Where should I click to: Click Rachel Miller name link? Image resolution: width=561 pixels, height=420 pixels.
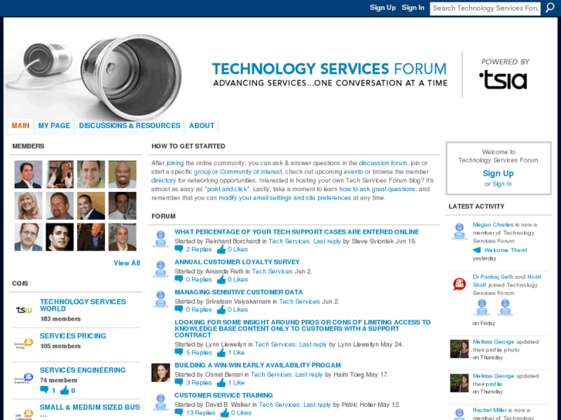pyautogui.click(x=489, y=410)
